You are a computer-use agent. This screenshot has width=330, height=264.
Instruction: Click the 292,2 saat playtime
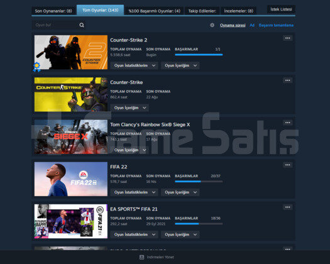pos(119,224)
